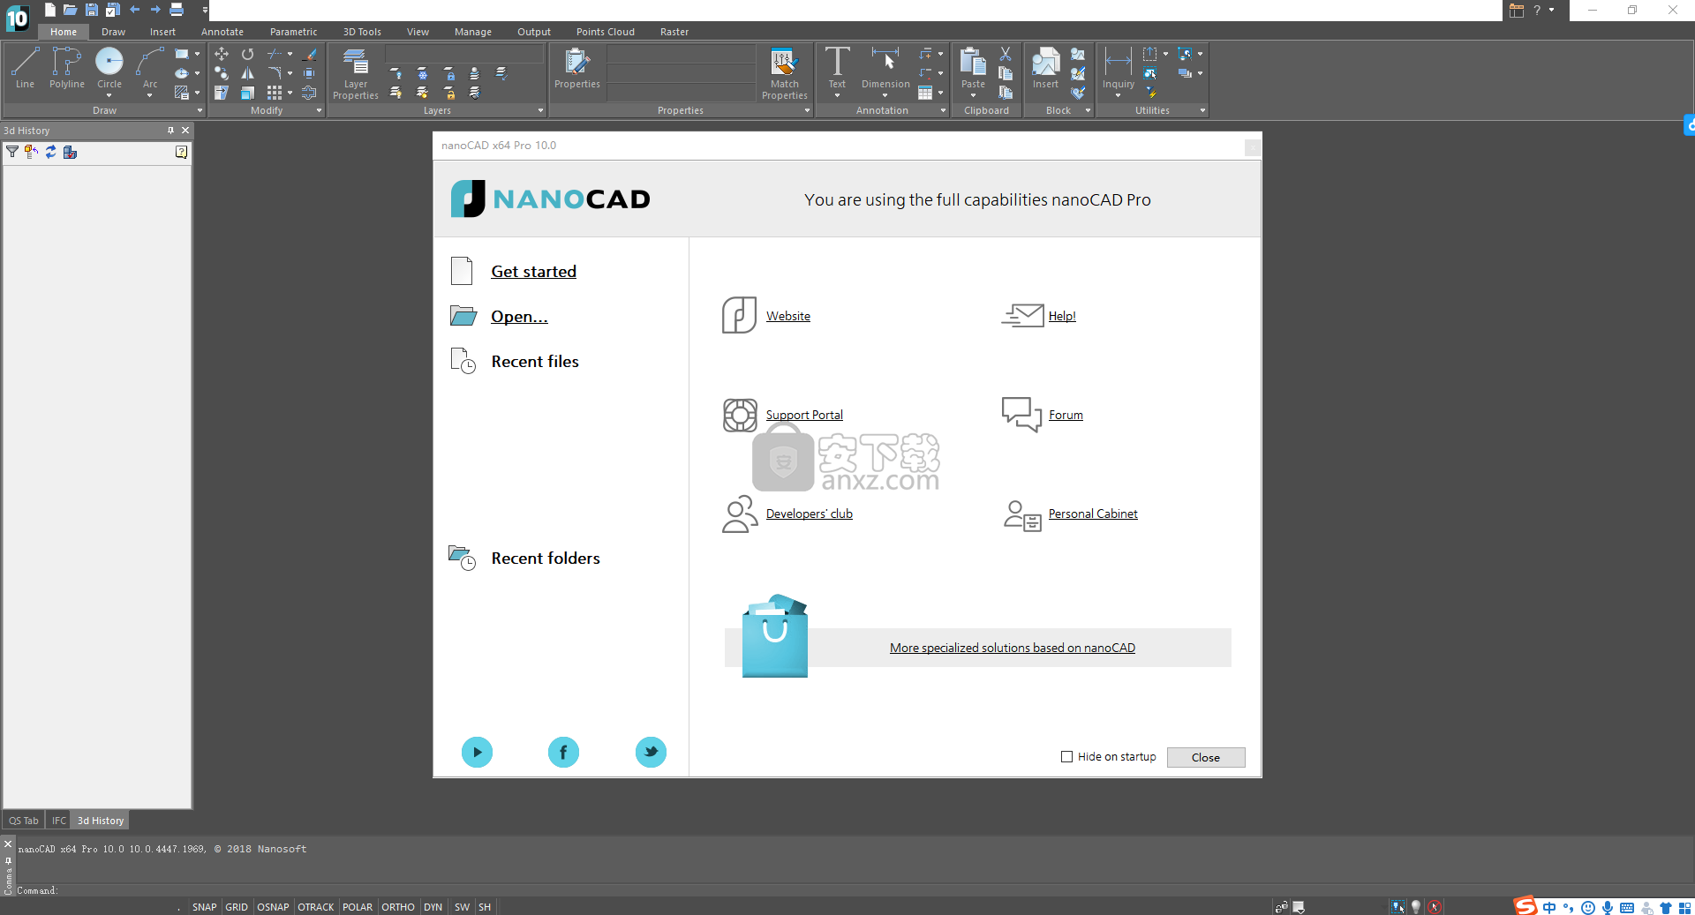The width and height of the screenshot is (1695, 915).
Task: Select the Dimension tool
Action: (x=885, y=68)
